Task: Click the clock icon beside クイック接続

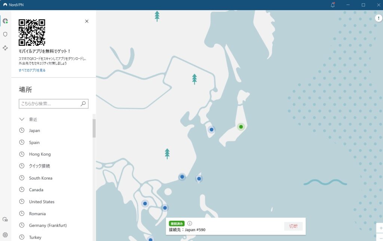Action: click(22, 166)
